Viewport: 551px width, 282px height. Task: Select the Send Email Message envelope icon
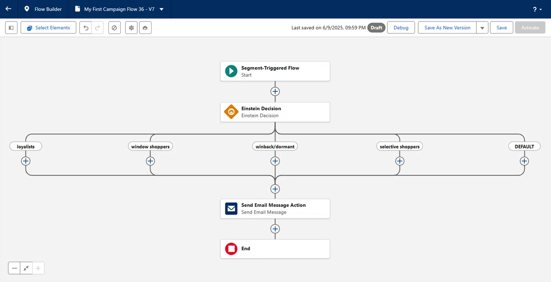pyautogui.click(x=231, y=209)
